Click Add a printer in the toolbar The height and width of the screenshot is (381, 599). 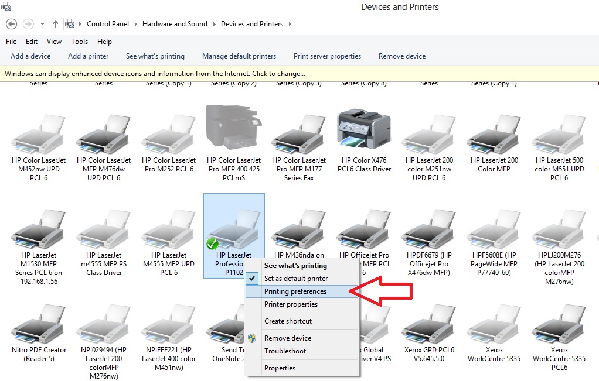(89, 56)
